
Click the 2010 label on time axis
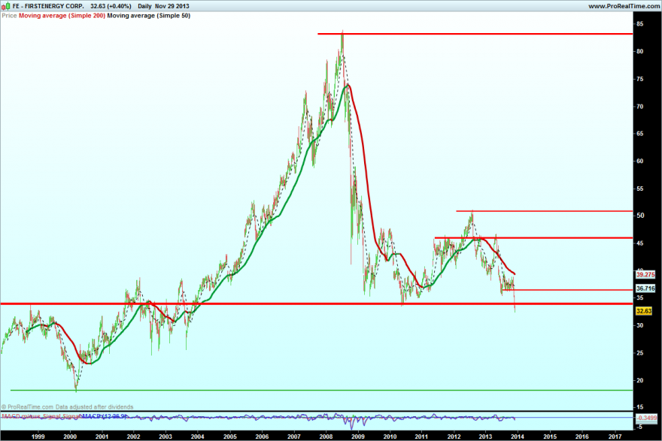click(390, 436)
